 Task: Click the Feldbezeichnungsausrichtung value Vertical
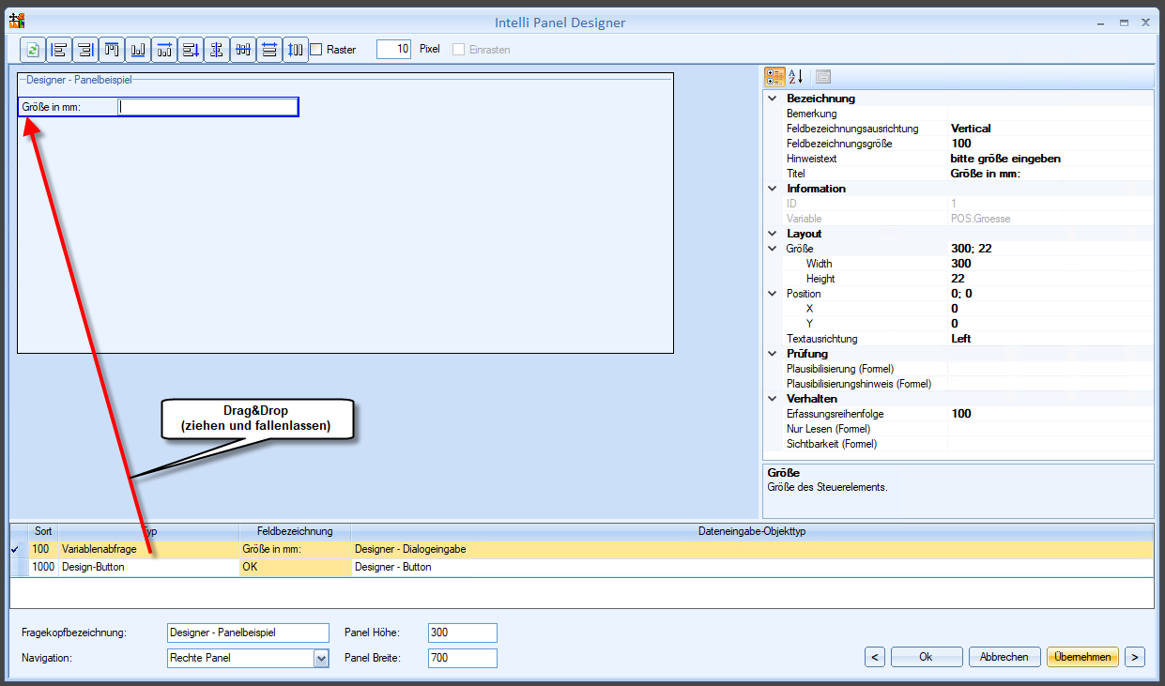coord(971,129)
